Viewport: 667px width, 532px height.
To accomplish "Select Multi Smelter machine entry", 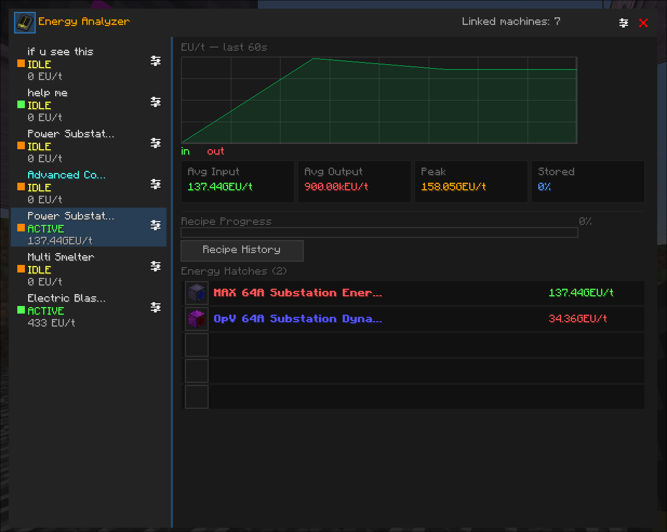I will pos(89,269).
